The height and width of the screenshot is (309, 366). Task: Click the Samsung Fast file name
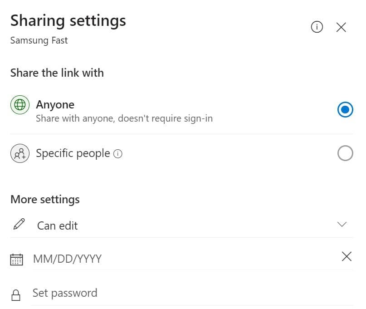tap(39, 40)
